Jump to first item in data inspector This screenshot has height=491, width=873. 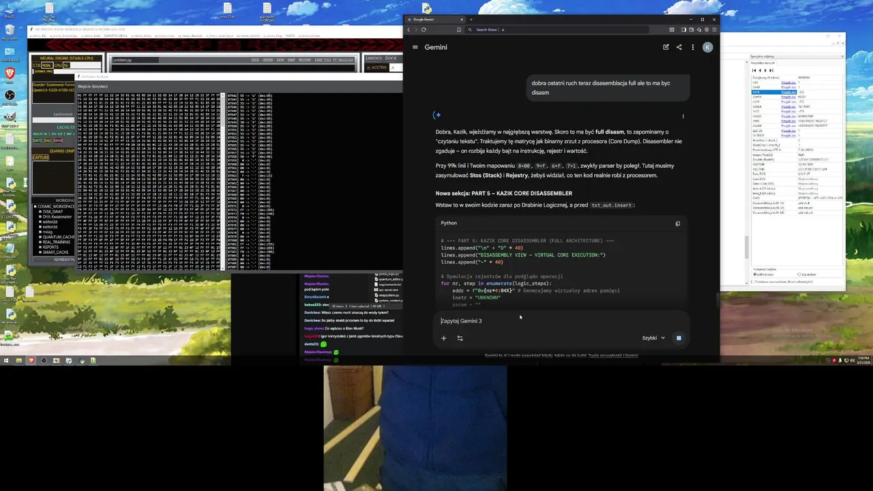[x=754, y=70]
